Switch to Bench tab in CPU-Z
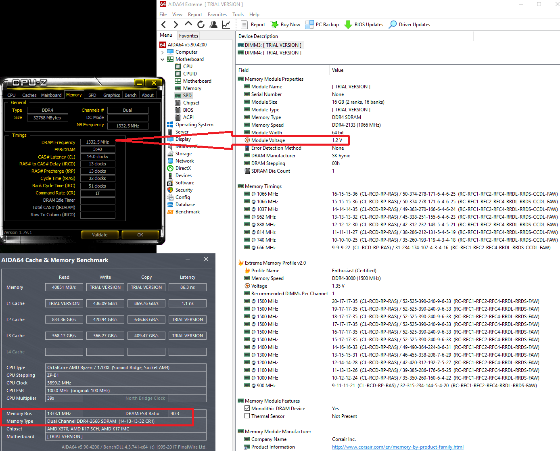This screenshot has width=560, height=451. (x=130, y=95)
